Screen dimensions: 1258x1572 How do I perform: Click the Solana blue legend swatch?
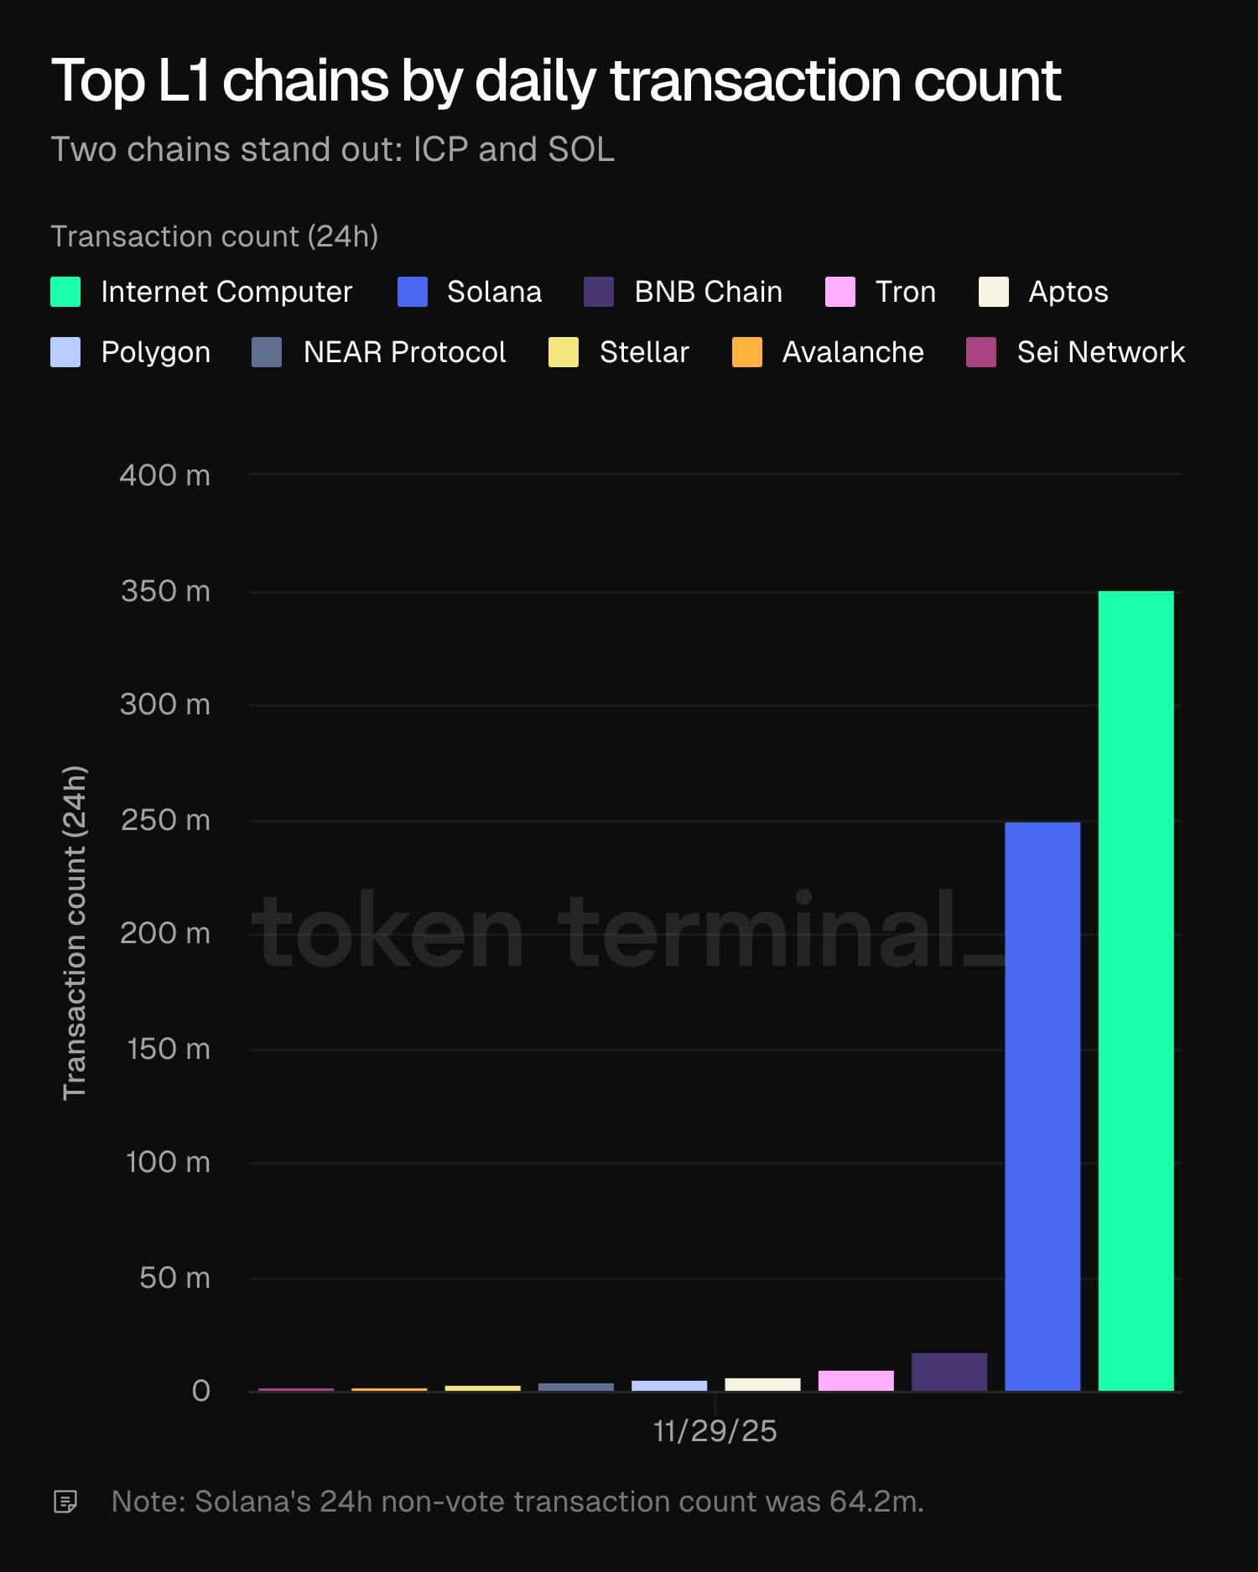click(413, 292)
